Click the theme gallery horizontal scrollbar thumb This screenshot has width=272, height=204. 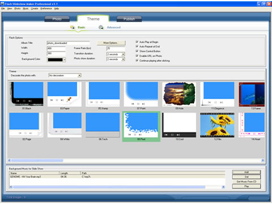click(x=37, y=160)
